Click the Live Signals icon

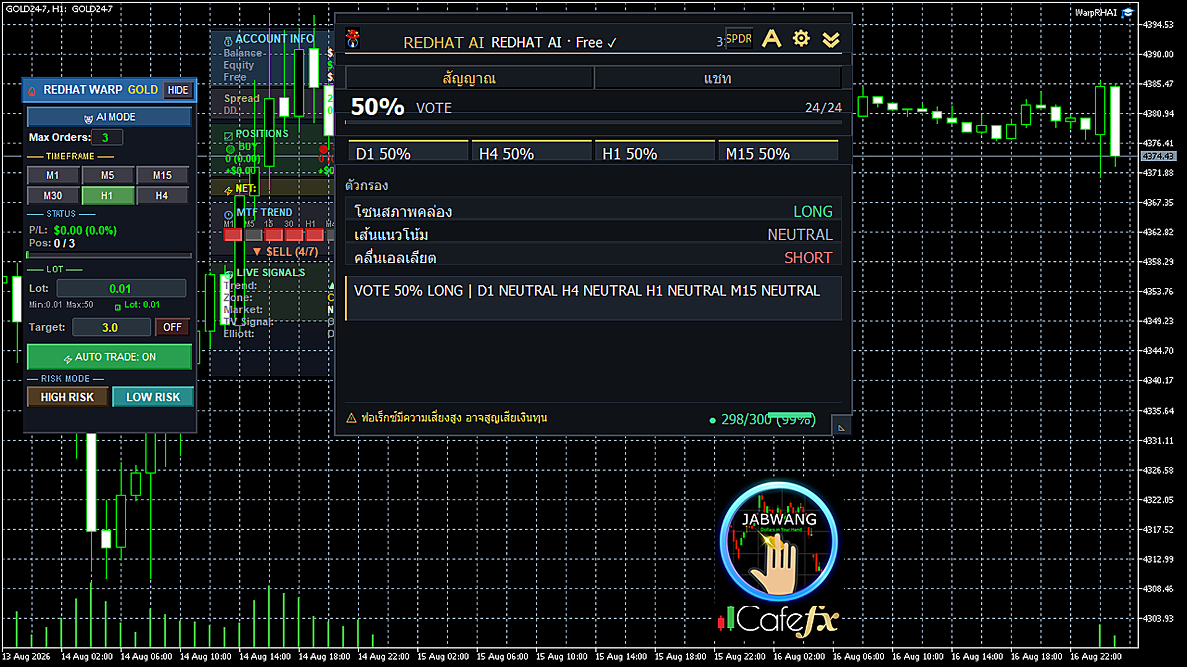(229, 274)
